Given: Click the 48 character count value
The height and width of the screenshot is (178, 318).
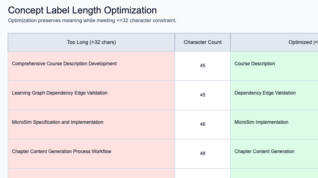Looking at the screenshot, I should (x=203, y=153).
